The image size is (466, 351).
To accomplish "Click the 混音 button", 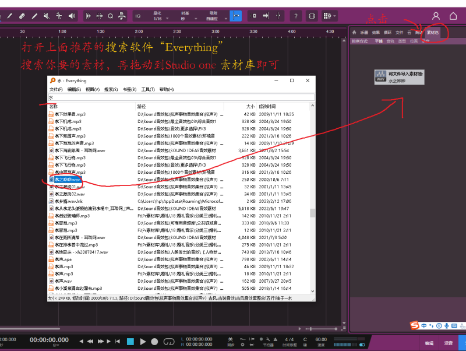I will pyautogui.click(x=448, y=343).
